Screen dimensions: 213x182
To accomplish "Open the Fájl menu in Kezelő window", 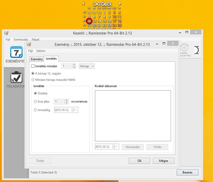I will click(8, 39).
